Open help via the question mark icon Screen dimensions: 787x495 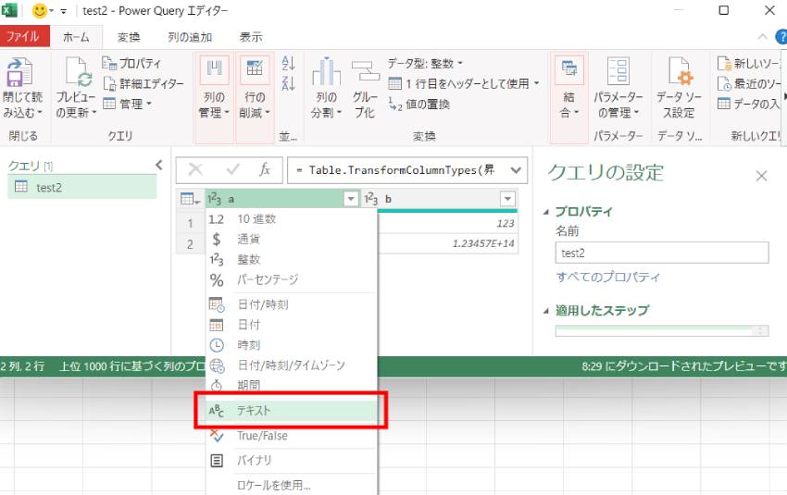pyautogui.click(x=781, y=37)
